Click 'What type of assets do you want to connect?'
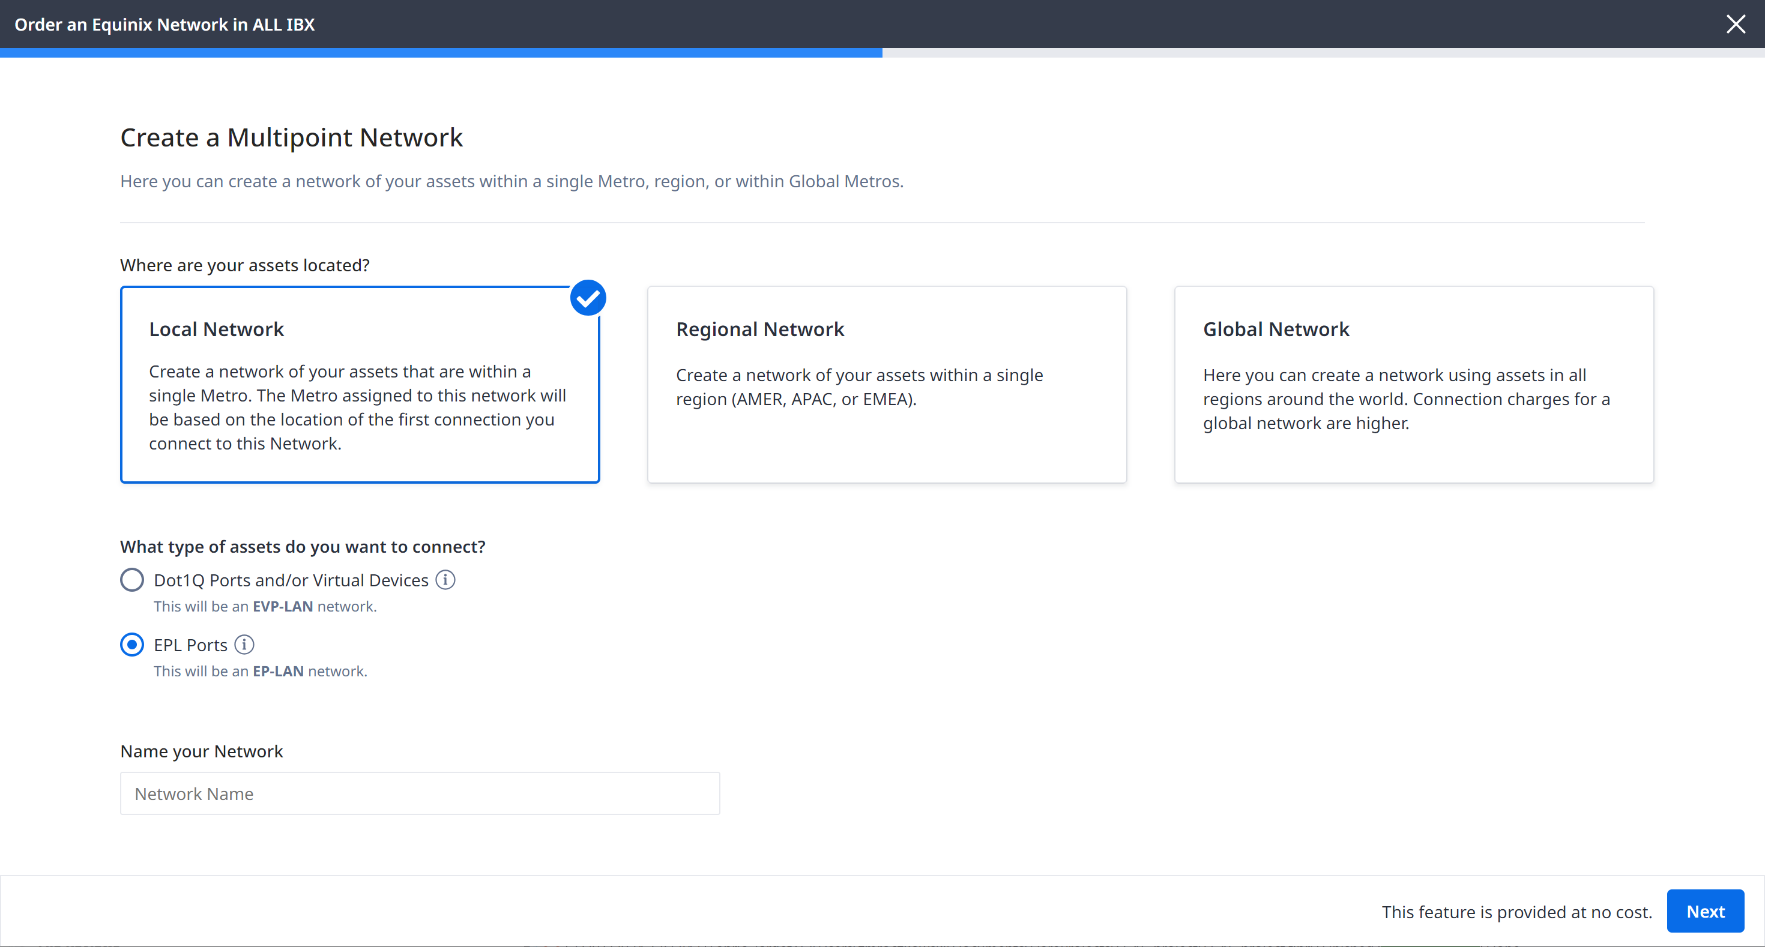 point(303,547)
